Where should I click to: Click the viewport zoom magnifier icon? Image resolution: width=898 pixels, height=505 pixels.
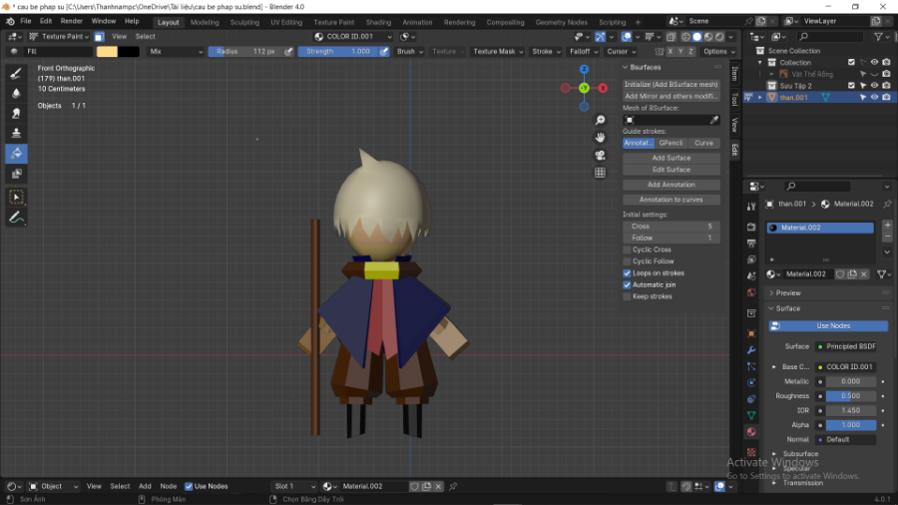[600, 119]
